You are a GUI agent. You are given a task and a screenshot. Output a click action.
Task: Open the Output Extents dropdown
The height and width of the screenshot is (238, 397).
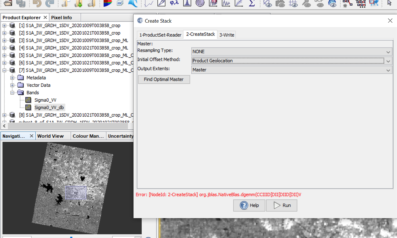pyautogui.click(x=292, y=70)
